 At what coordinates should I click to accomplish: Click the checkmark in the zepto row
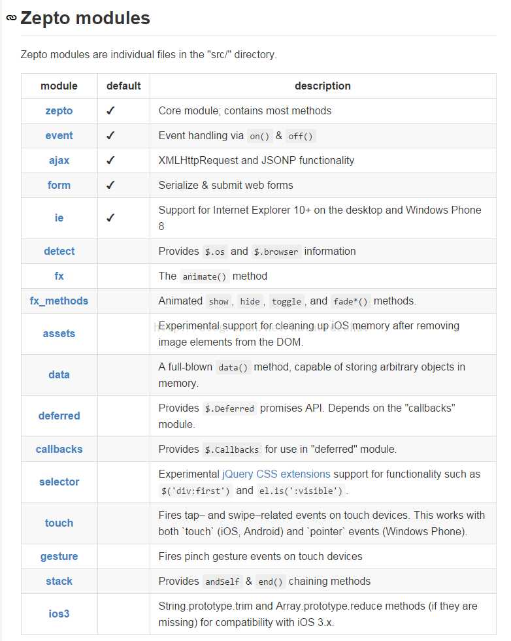[x=110, y=111]
